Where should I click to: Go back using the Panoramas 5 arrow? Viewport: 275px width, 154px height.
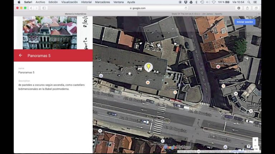(x=20, y=55)
